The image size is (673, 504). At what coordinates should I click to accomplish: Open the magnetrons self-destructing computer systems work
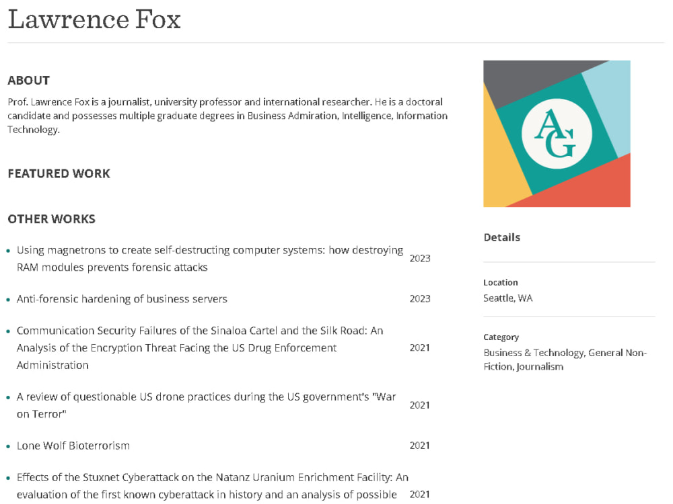tap(210, 259)
